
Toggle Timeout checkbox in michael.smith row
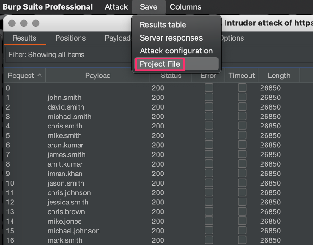(242, 117)
